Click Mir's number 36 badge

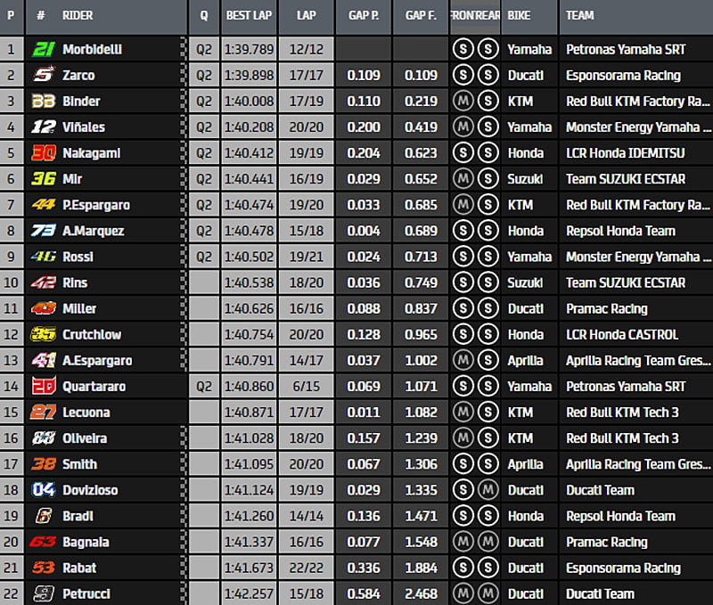(42, 179)
